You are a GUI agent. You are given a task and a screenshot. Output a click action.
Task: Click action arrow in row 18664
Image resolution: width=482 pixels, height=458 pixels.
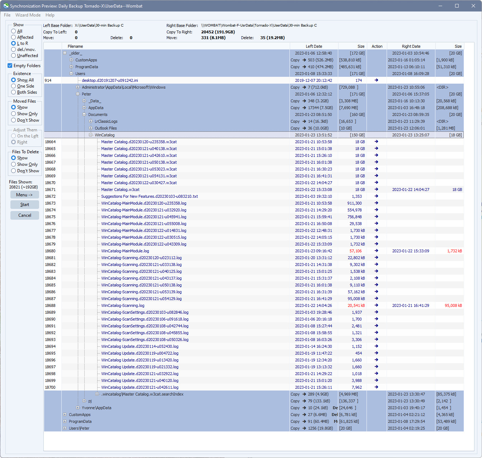coord(376,142)
